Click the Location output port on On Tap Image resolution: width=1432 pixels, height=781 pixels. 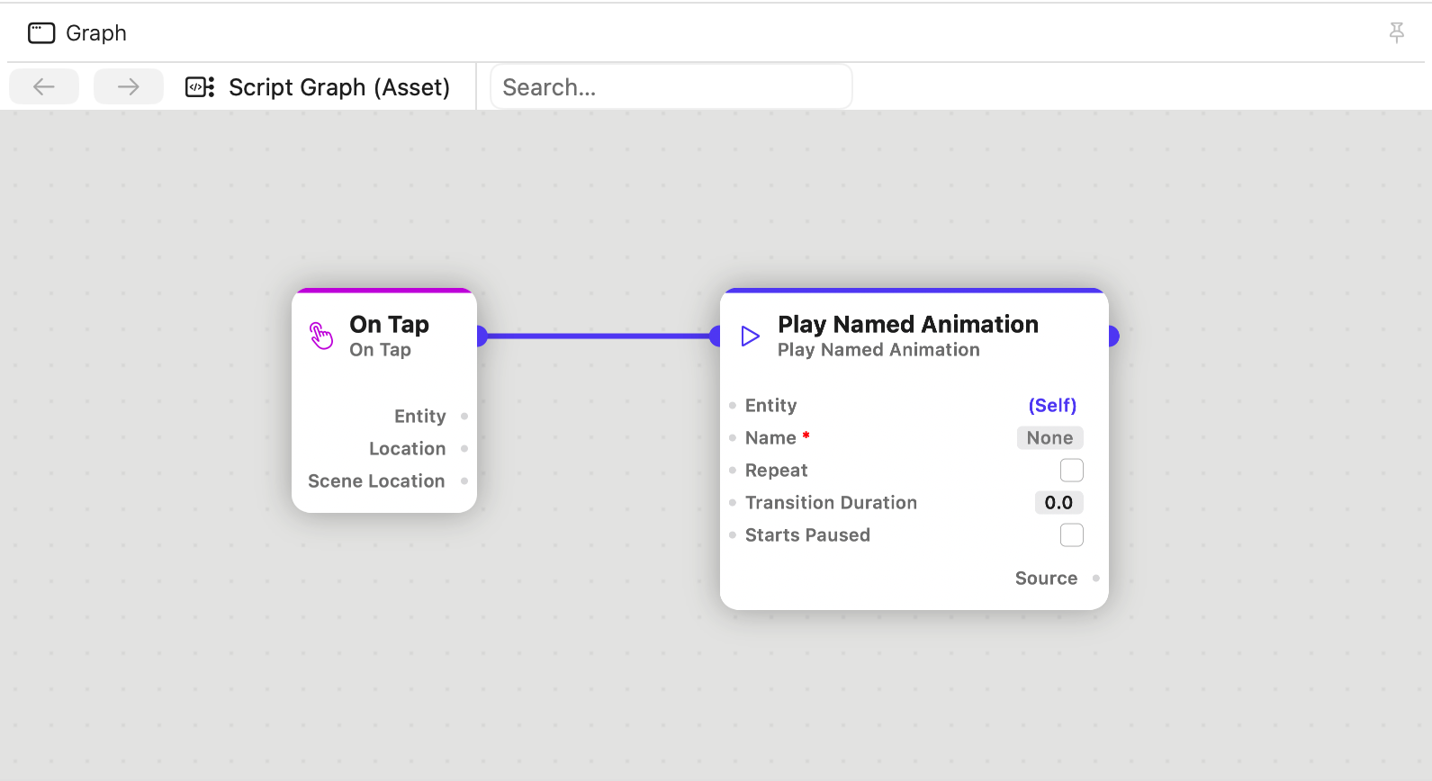click(464, 449)
